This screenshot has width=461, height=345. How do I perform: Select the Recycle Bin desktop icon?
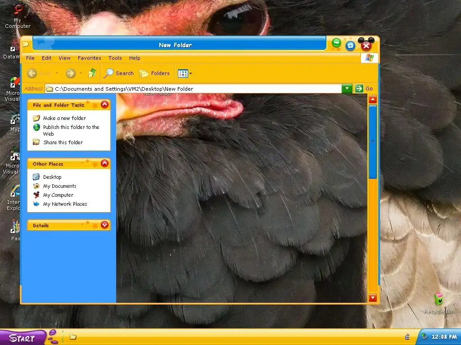tap(438, 303)
